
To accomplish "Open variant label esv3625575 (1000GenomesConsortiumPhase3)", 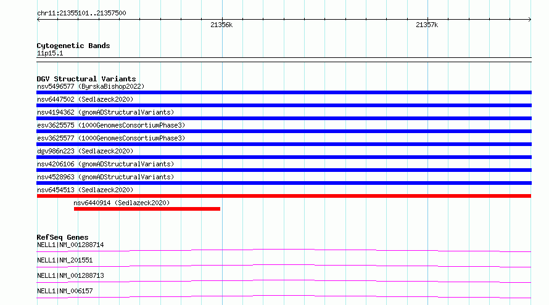I will pos(111,125).
